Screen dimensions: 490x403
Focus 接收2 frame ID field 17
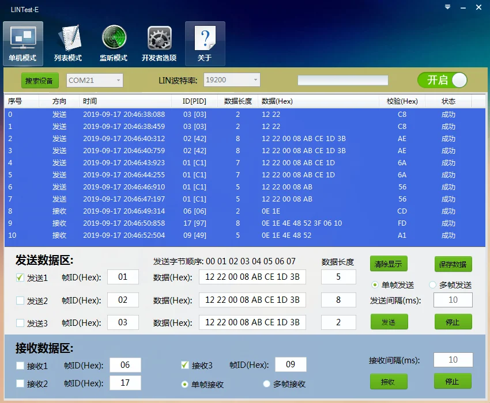125,383
